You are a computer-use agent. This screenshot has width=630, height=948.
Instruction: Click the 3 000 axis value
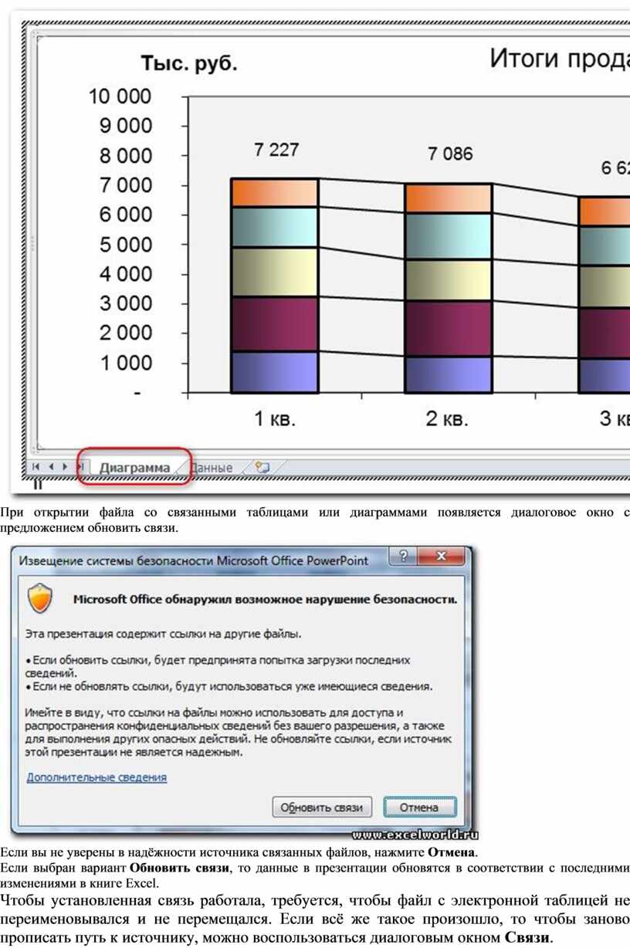(x=126, y=303)
